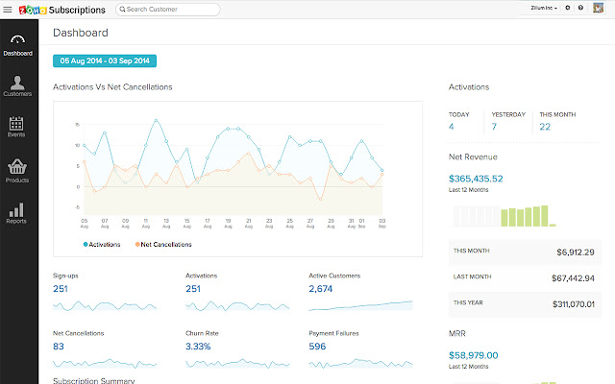Toggle Net Cancellations legend series
The image size is (615, 384).
click(x=163, y=244)
